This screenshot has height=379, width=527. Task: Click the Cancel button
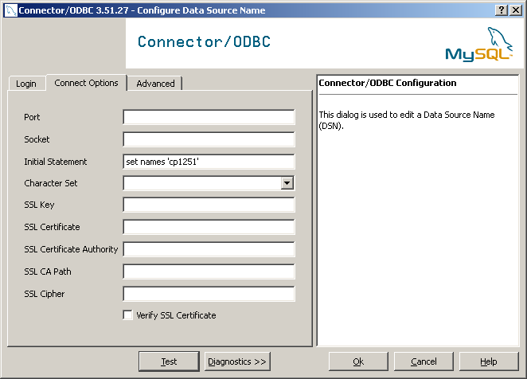pyautogui.click(x=424, y=361)
